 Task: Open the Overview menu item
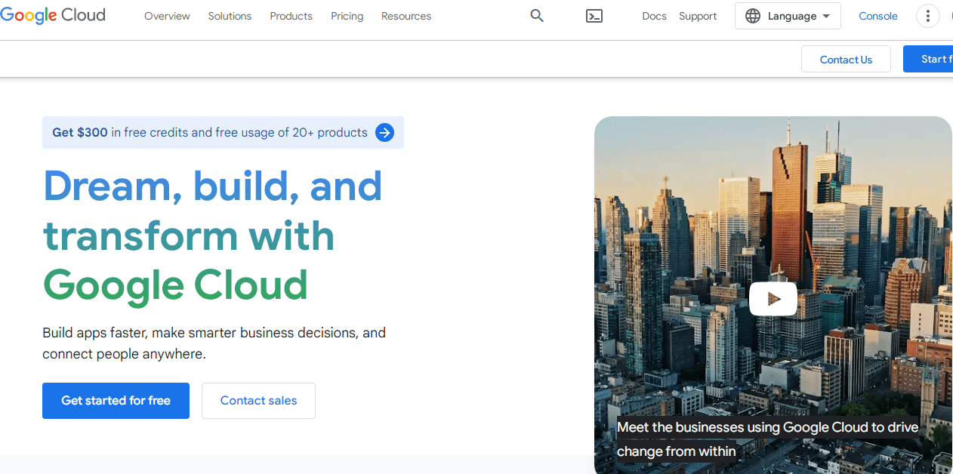click(167, 16)
